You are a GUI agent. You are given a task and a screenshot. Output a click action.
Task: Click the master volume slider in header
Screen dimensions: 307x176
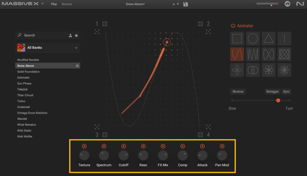coord(267,4)
